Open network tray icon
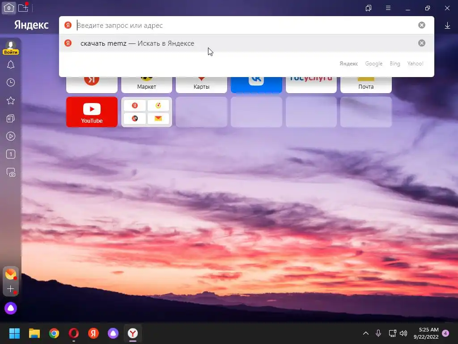The height and width of the screenshot is (344, 458). [392, 333]
